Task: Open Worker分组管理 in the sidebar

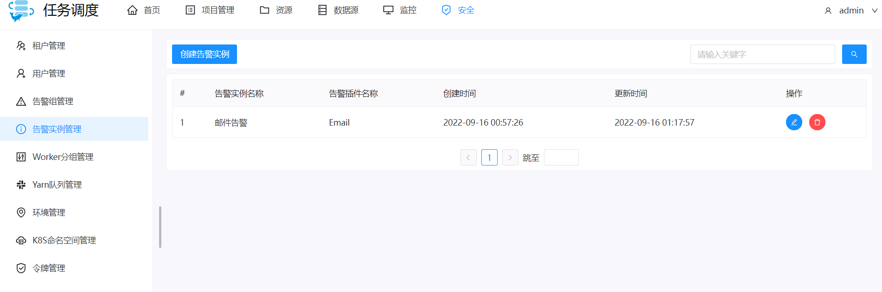Action: 63,157
